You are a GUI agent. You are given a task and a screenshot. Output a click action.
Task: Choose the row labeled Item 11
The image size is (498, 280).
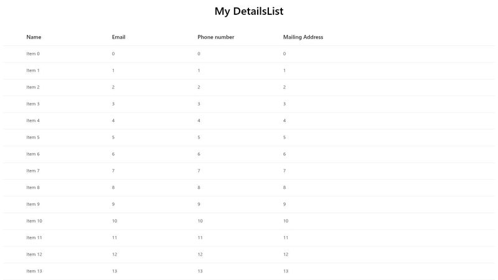pos(34,238)
